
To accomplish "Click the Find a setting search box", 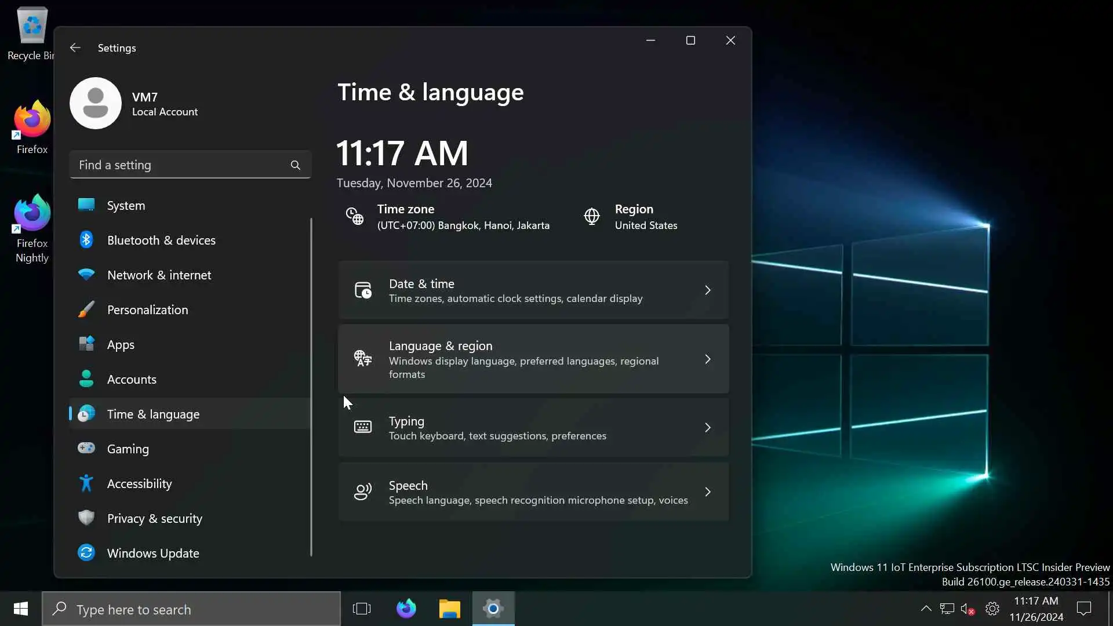I will pyautogui.click(x=180, y=165).
